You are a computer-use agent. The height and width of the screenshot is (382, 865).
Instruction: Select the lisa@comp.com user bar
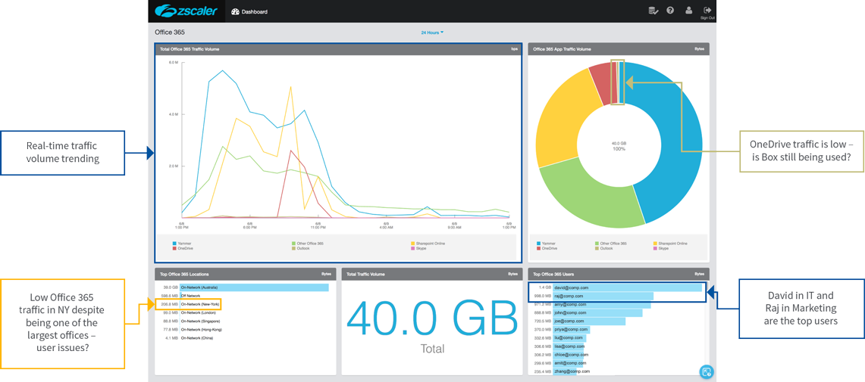point(569,346)
